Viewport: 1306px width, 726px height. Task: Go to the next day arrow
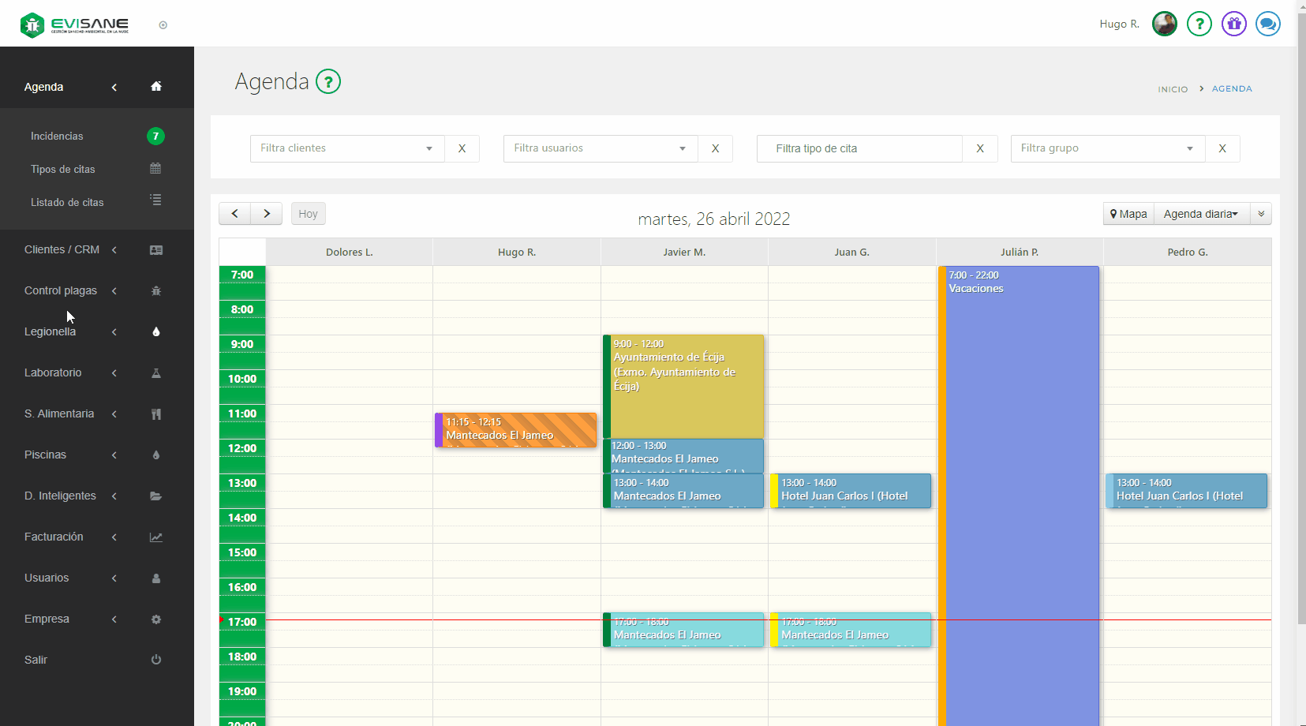[267, 214]
